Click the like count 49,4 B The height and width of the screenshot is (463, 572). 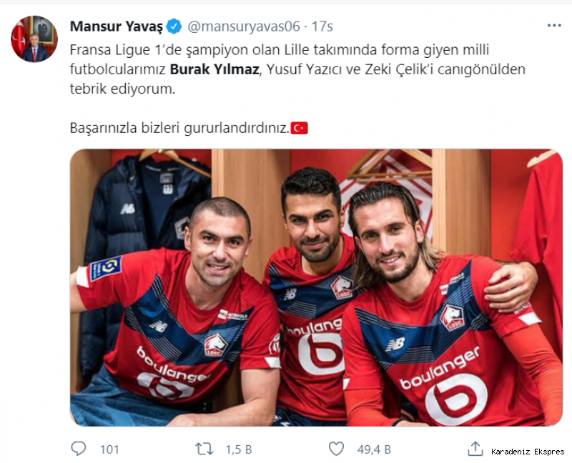pos(374,449)
